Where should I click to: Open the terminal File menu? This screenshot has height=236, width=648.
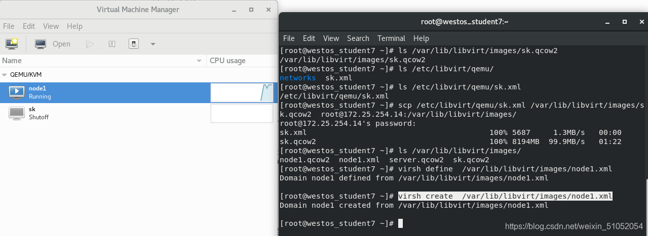tap(289, 38)
